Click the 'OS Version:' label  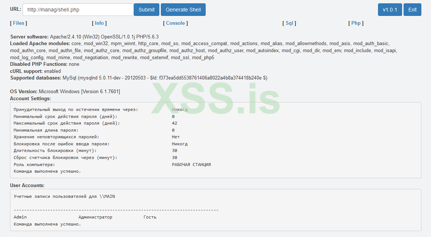(24, 92)
